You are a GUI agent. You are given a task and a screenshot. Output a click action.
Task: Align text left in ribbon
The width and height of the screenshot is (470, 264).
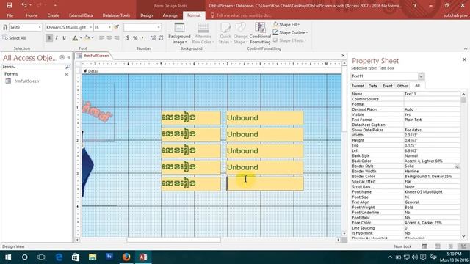click(x=101, y=38)
